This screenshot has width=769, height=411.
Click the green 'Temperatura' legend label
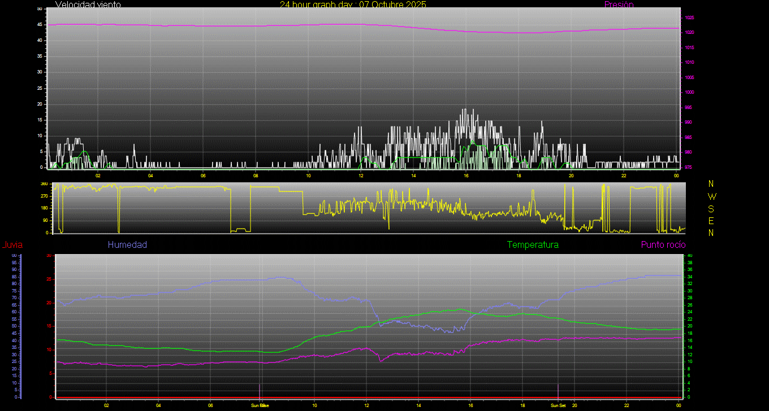(533, 245)
